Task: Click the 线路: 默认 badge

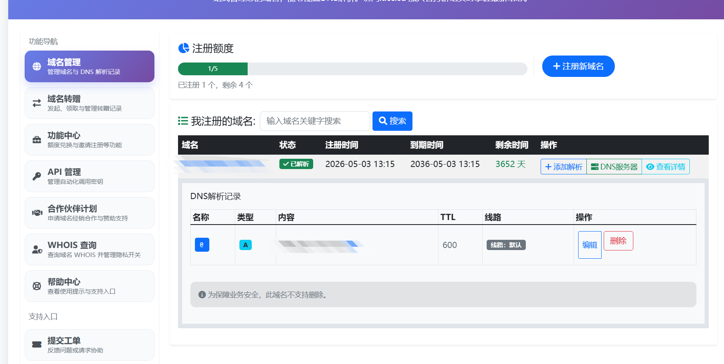Action: point(506,245)
